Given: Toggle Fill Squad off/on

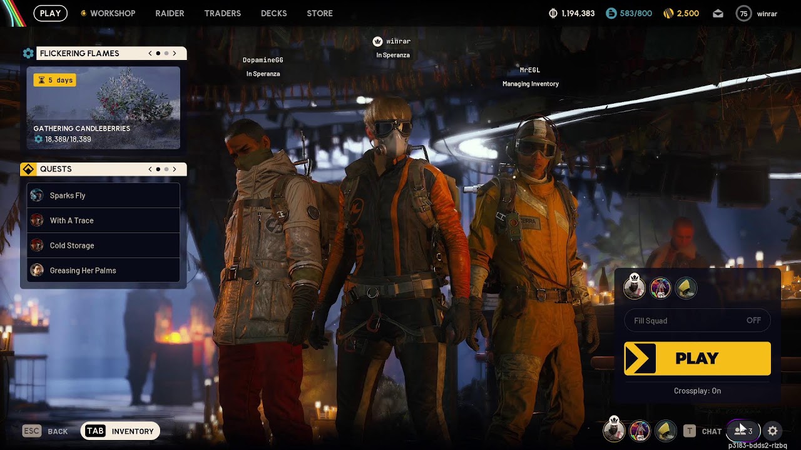Looking at the screenshot, I should click(x=697, y=321).
